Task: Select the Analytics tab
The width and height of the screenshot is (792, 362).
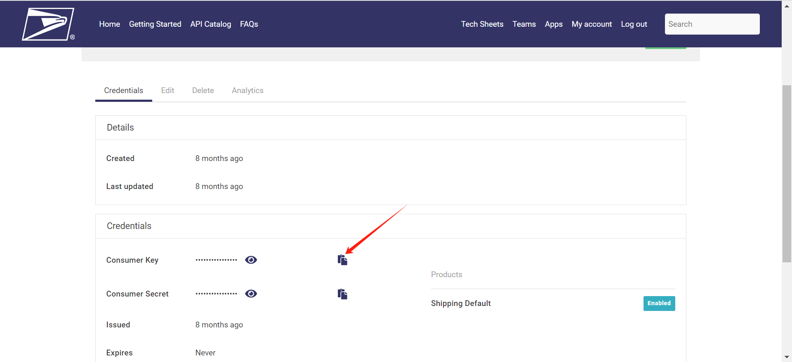Action: pos(247,91)
